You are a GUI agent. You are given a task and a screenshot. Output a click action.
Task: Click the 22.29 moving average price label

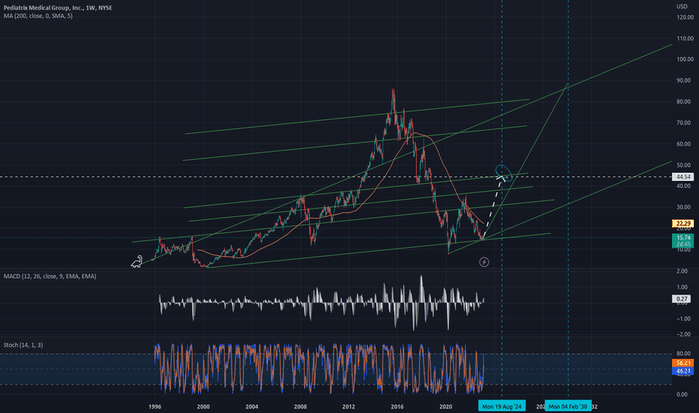pos(683,223)
